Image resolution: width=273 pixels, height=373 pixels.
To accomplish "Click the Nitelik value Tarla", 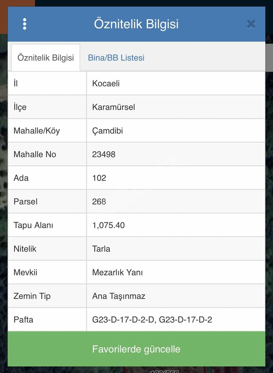I will (101, 249).
